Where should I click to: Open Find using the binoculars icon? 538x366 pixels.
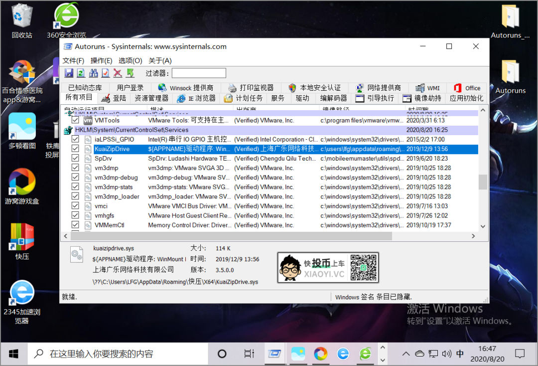point(93,73)
